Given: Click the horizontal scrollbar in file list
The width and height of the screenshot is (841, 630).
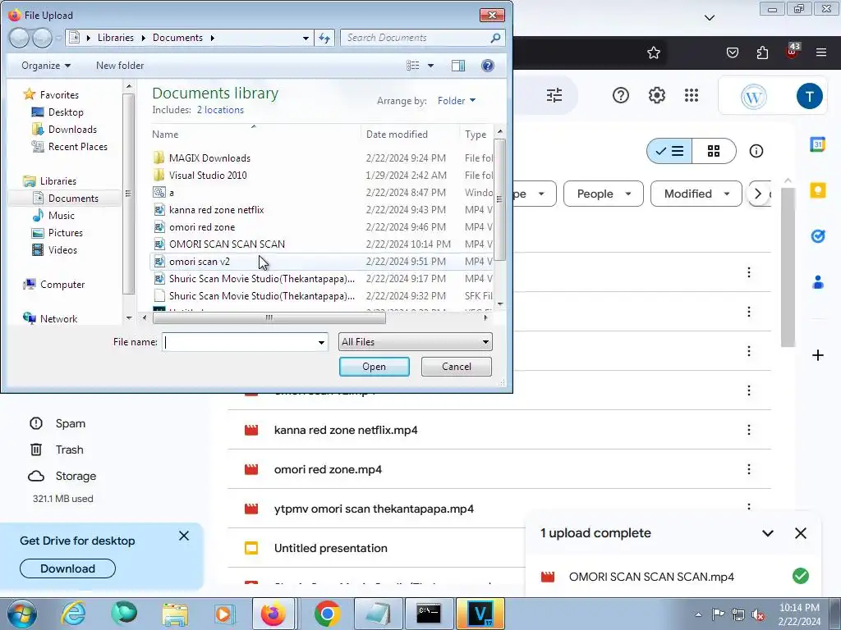Looking at the screenshot, I should tap(269, 317).
